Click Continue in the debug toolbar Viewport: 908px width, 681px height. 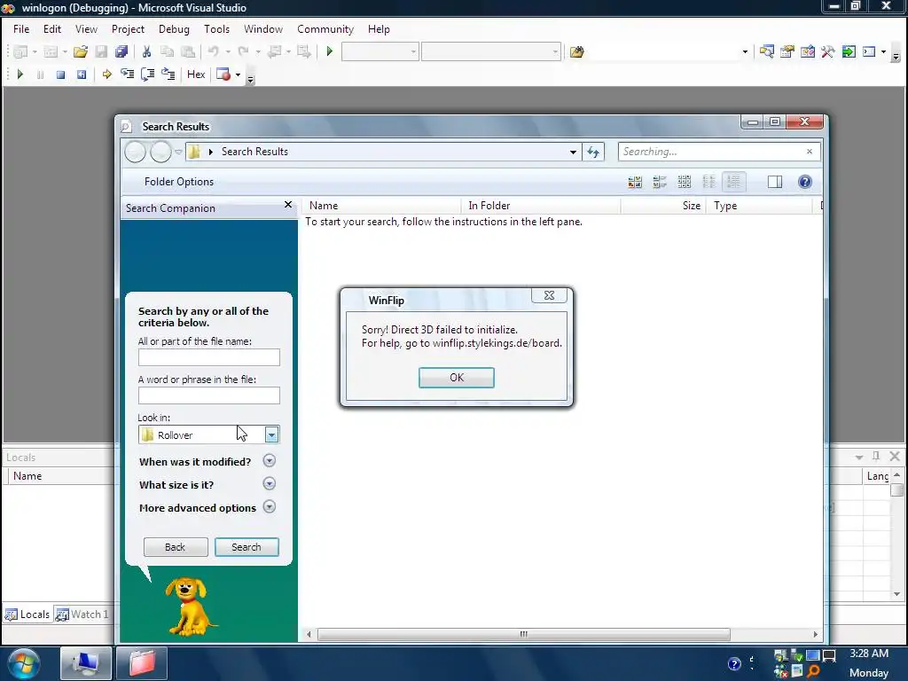point(20,74)
